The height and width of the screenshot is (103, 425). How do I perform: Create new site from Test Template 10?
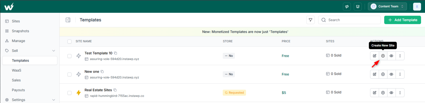(x=383, y=56)
